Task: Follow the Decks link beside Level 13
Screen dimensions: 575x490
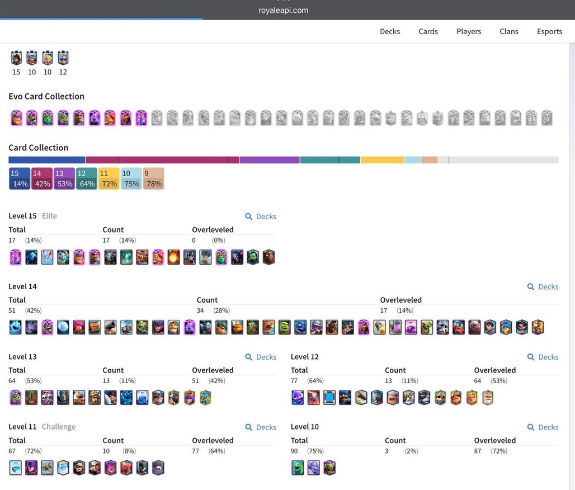Action: click(x=261, y=357)
